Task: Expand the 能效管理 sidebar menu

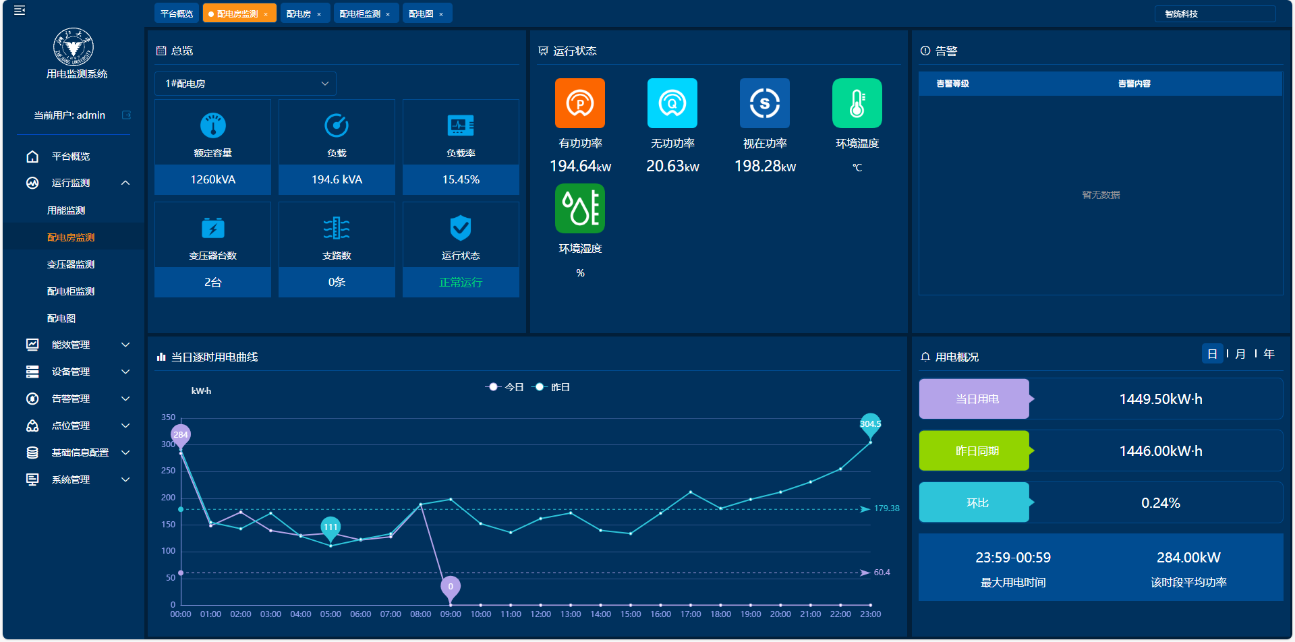Action: tap(125, 345)
